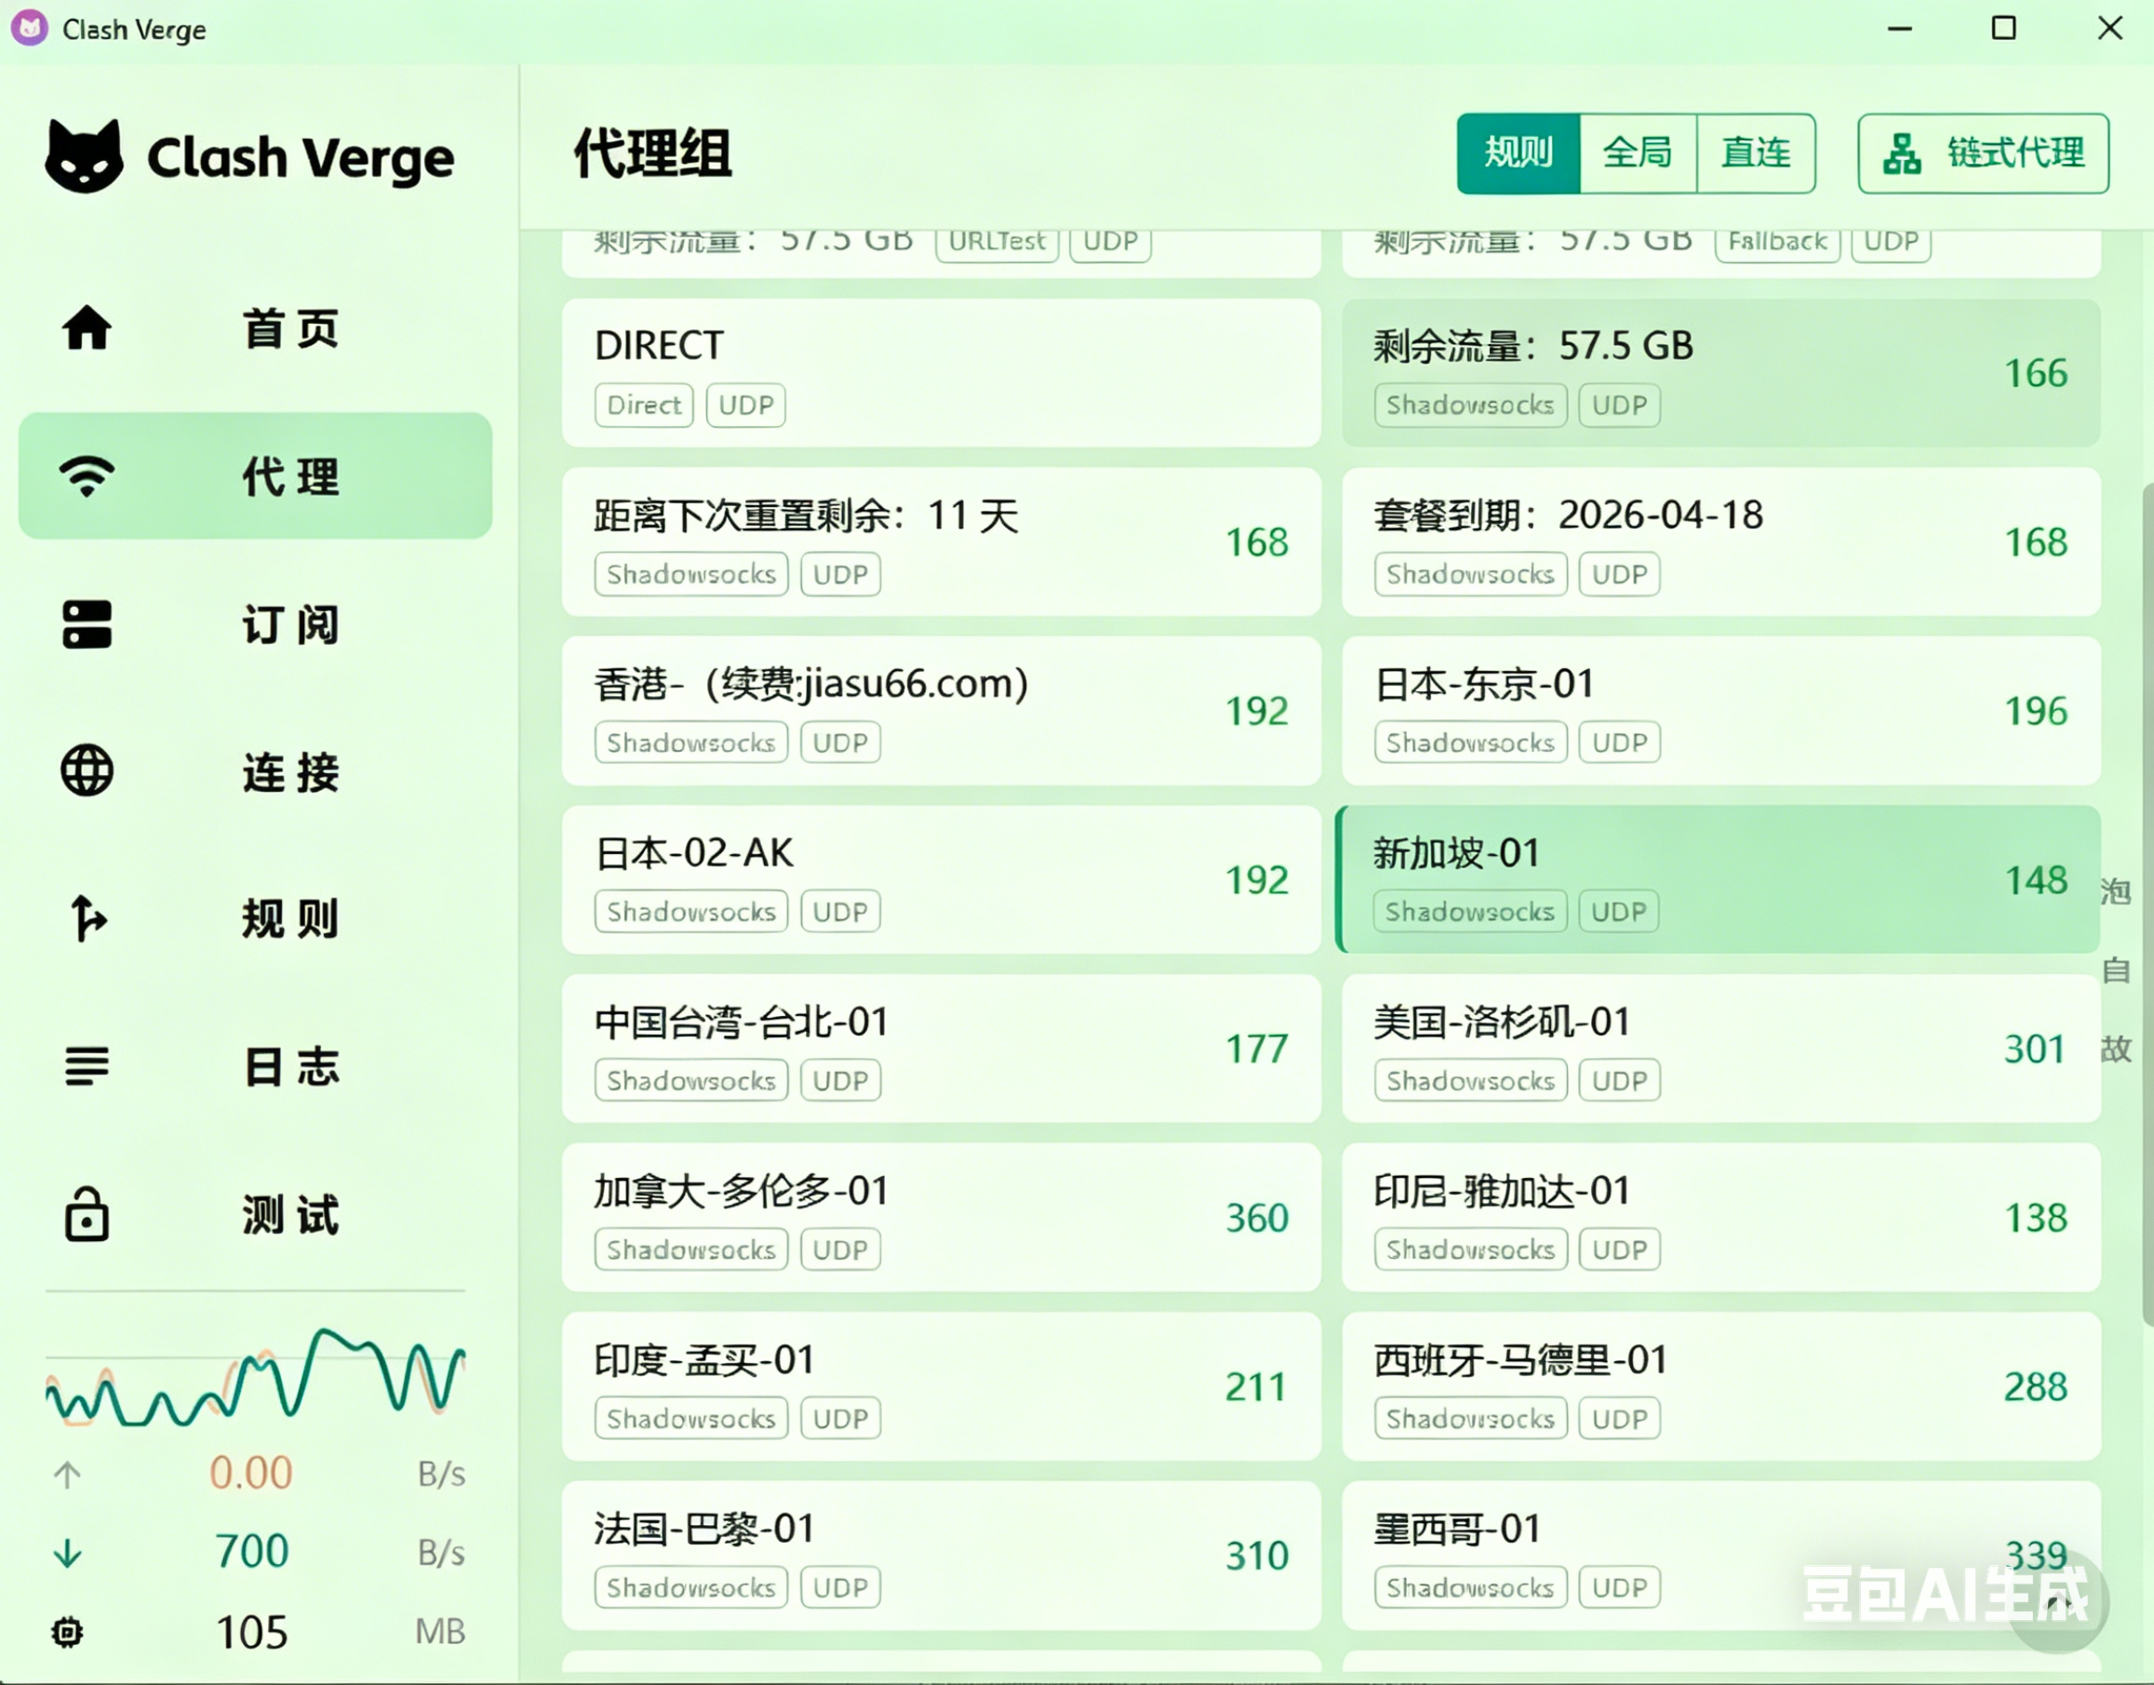
Task: Switch to 直连 direct mode
Action: tap(1757, 153)
